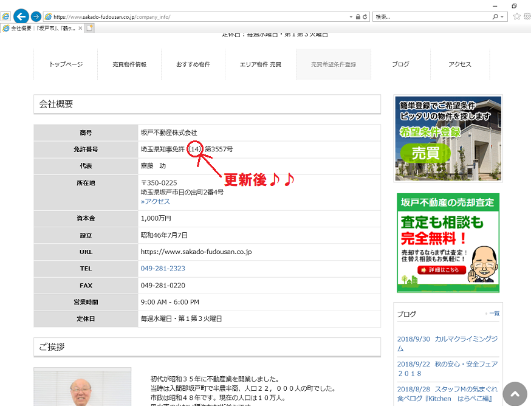
Task: Click the browser Forward arrow button
Action: coord(36,16)
